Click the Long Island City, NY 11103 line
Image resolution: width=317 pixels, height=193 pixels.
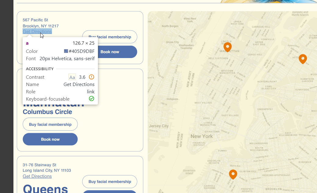(x=47, y=171)
